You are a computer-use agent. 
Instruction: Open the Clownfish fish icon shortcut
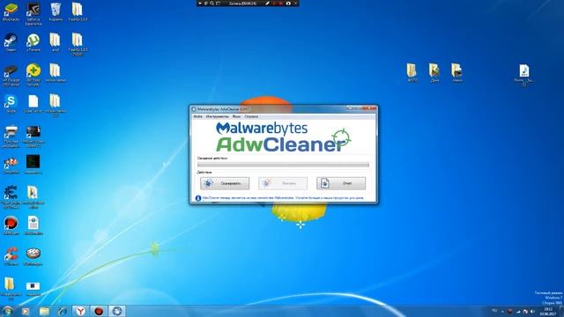click(x=11, y=165)
